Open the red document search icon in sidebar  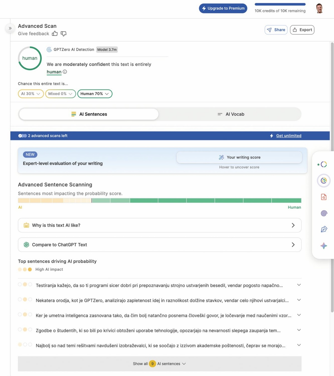coord(324,197)
